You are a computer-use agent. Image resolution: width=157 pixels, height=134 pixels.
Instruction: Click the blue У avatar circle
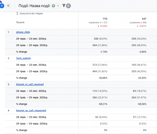coord(2,6)
